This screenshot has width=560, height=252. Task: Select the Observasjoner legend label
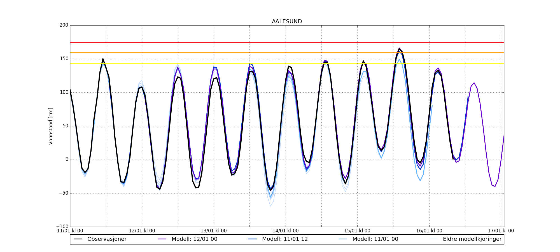pos(107,239)
